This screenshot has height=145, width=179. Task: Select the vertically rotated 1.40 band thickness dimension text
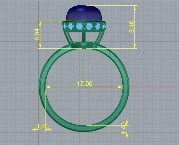(x=123, y=128)
